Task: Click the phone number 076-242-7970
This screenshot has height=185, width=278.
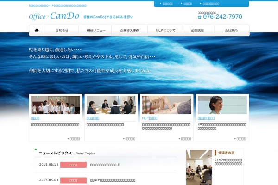Action: pyautogui.click(x=222, y=17)
